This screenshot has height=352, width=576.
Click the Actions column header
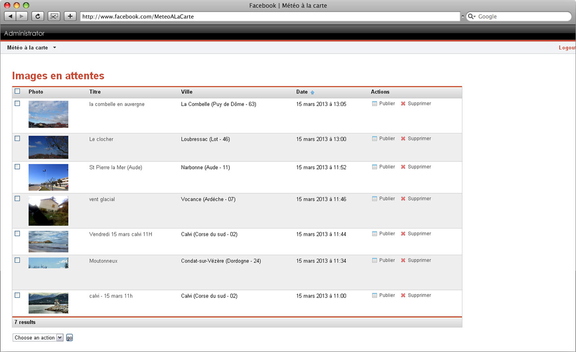coord(380,92)
